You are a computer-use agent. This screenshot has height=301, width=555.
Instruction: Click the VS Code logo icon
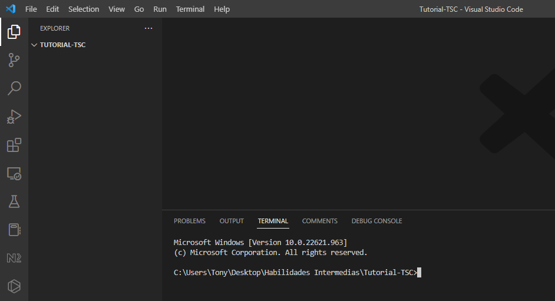pos(10,9)
